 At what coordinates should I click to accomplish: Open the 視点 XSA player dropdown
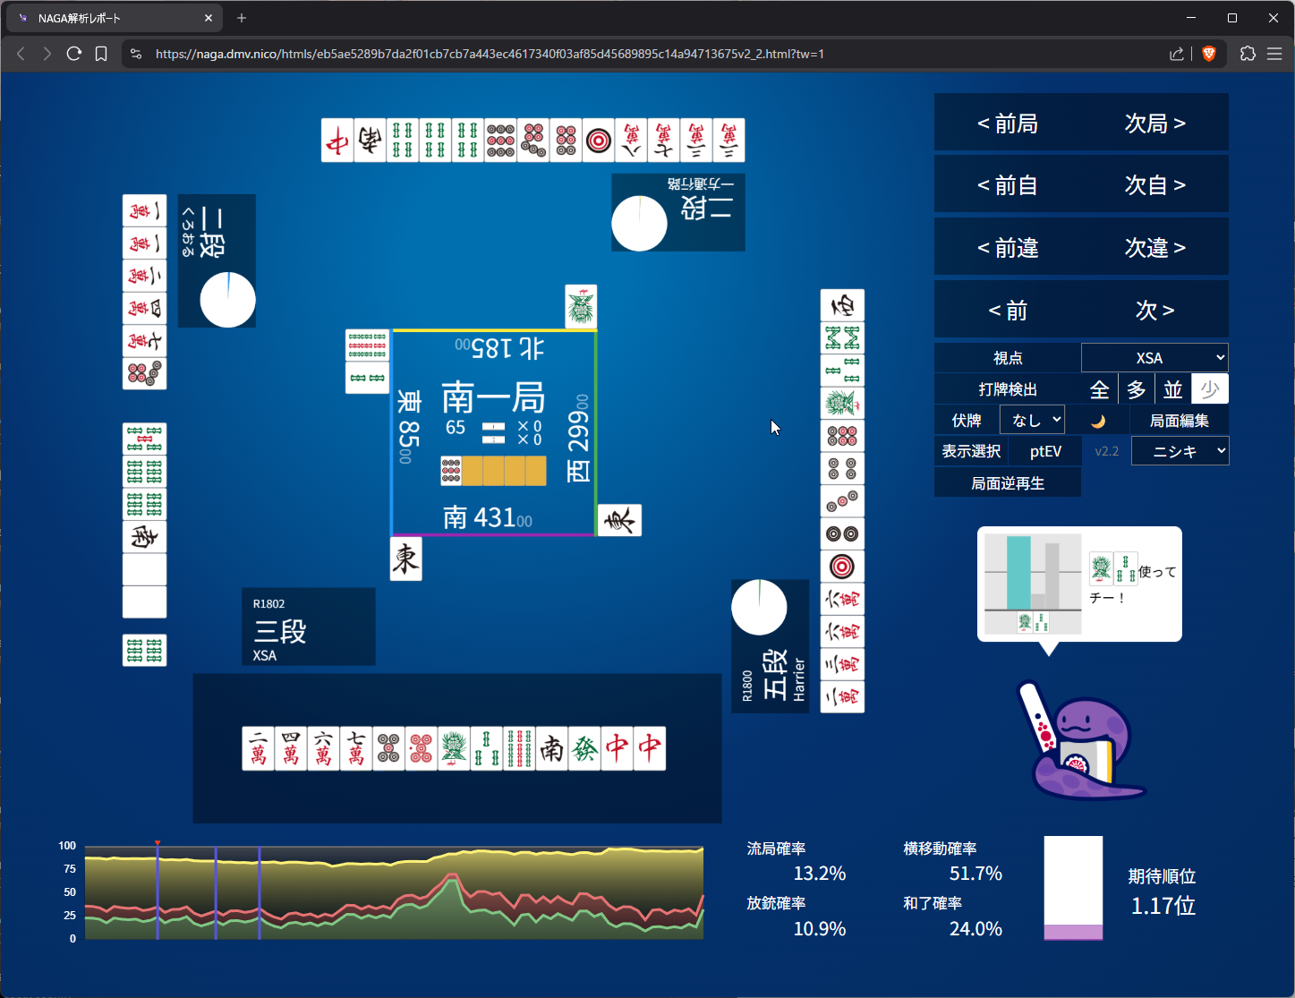tap(1154, 358)
